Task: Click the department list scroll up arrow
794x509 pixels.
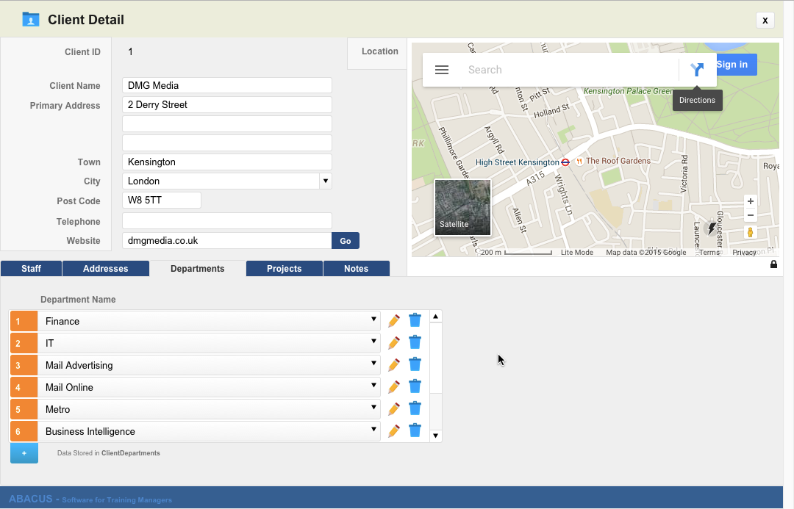Action: point(435,317)
